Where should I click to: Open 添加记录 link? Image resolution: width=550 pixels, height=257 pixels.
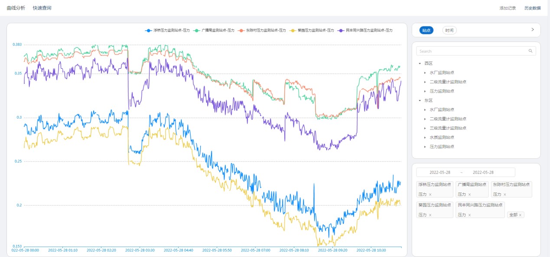508,8
